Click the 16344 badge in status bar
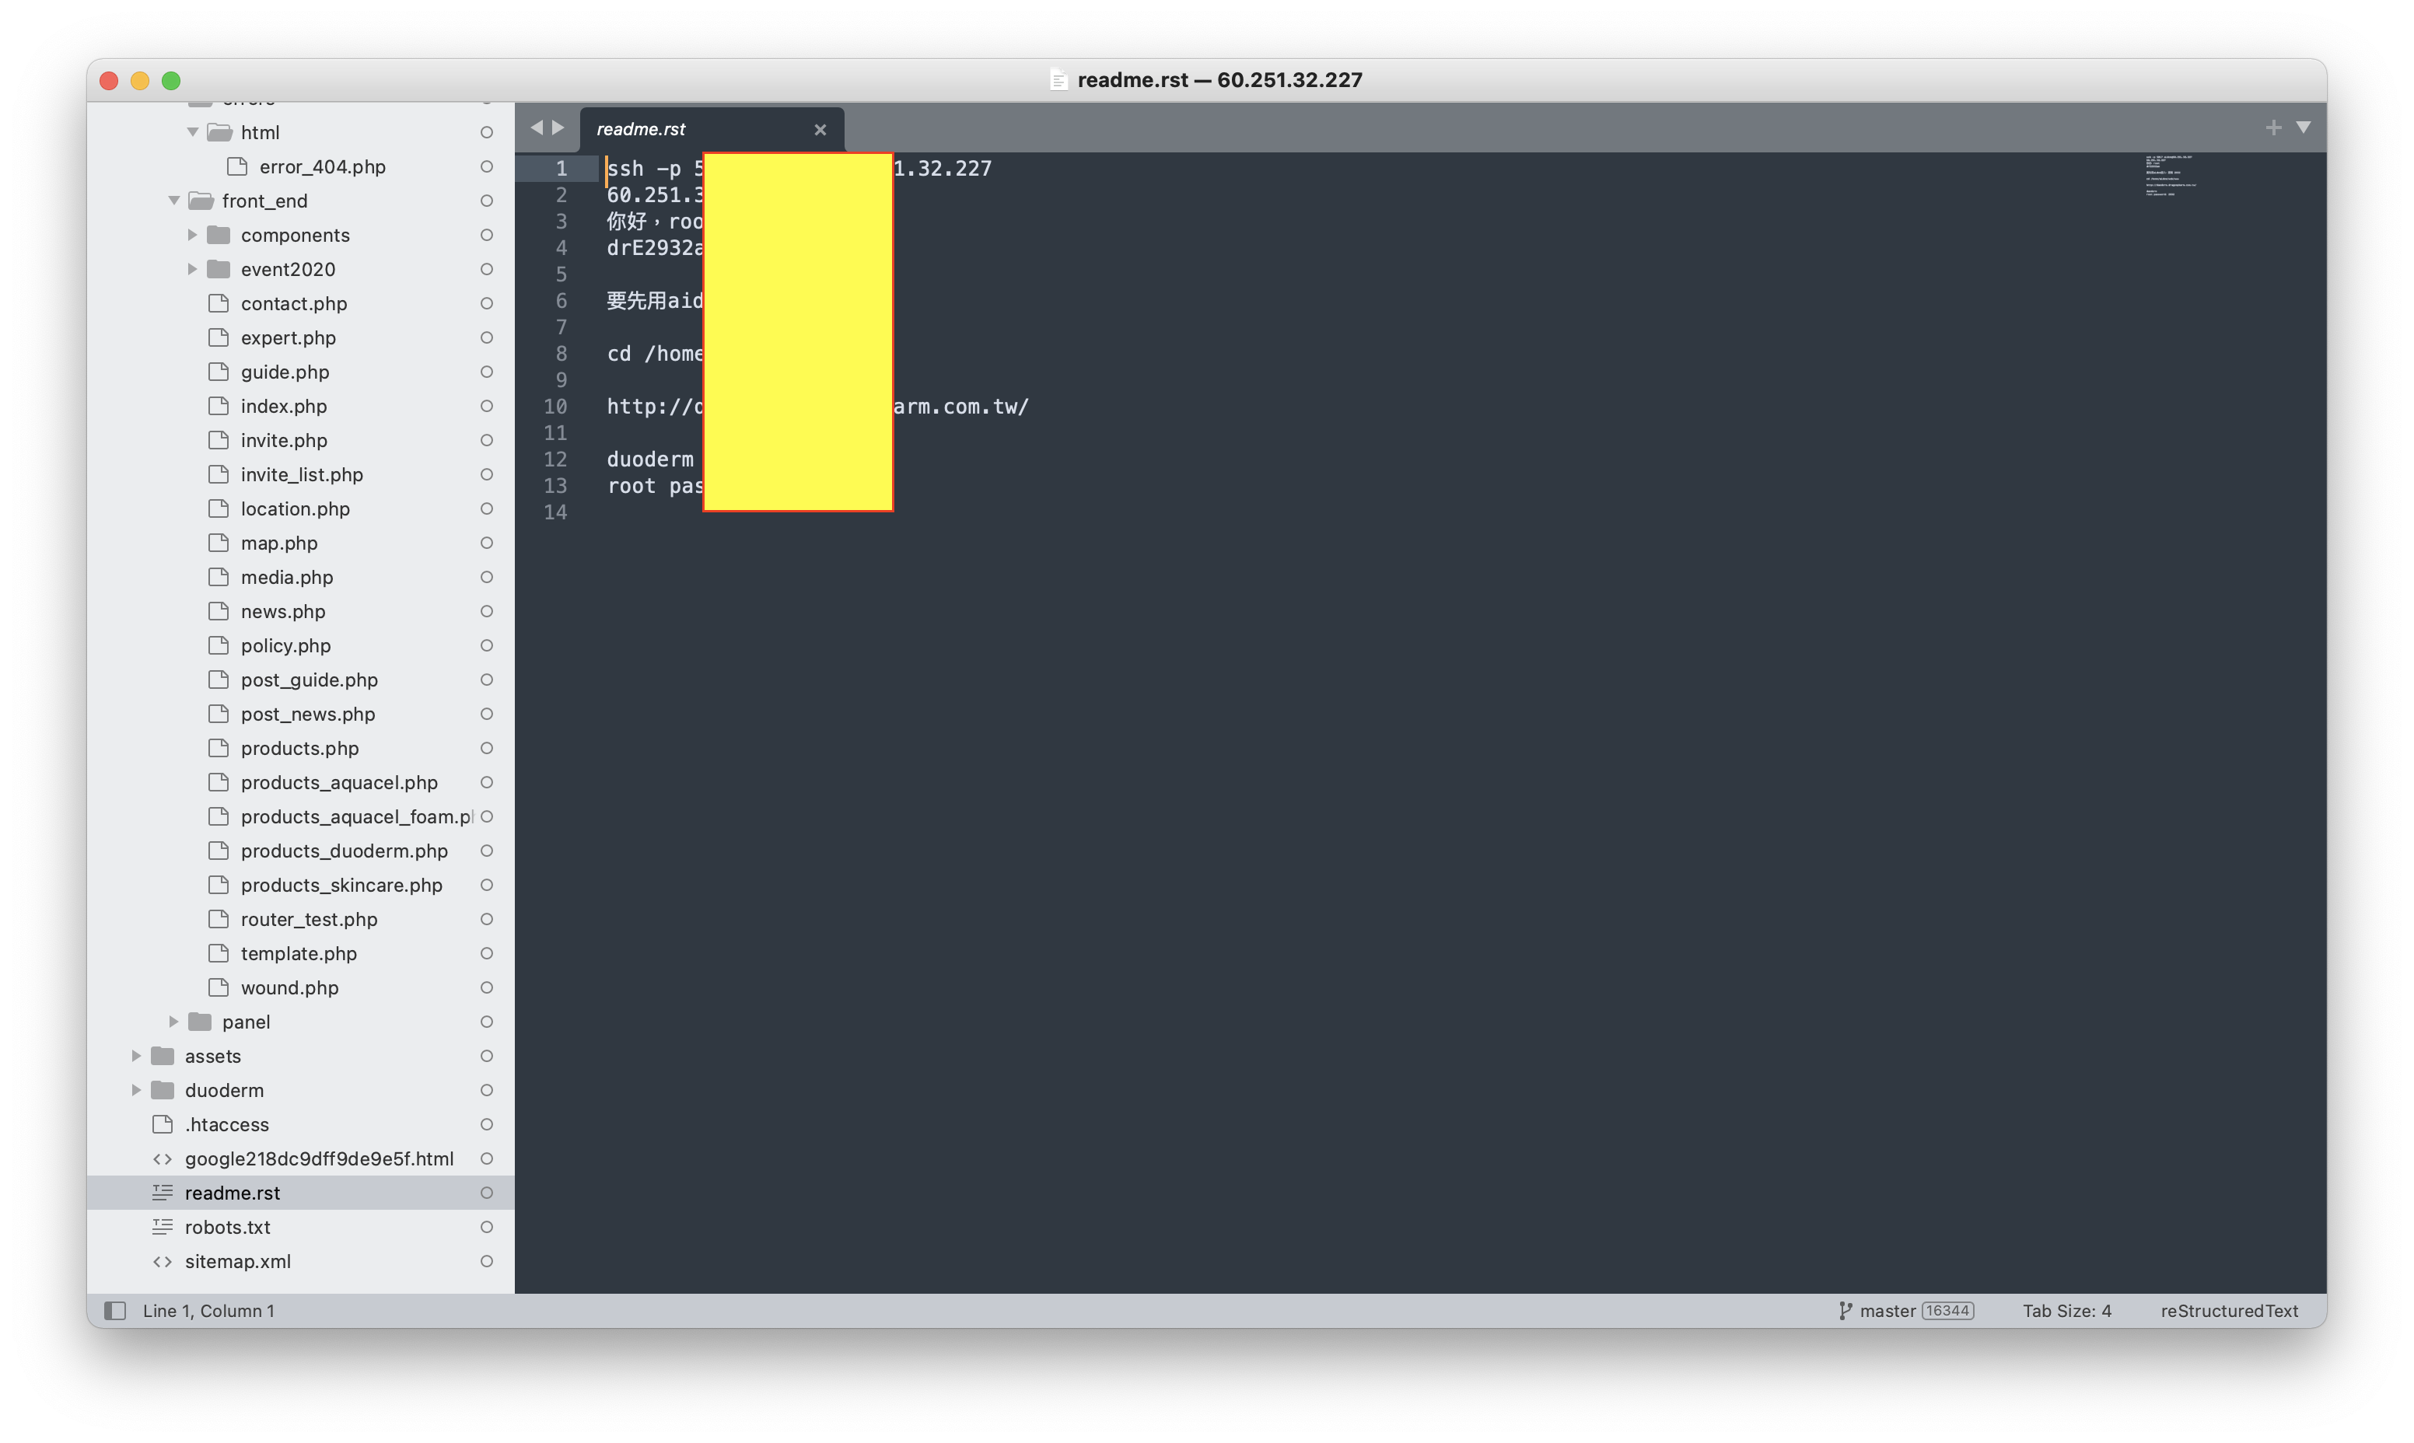The width and height of the screenshot is (2414, 1443). 1947,1310
